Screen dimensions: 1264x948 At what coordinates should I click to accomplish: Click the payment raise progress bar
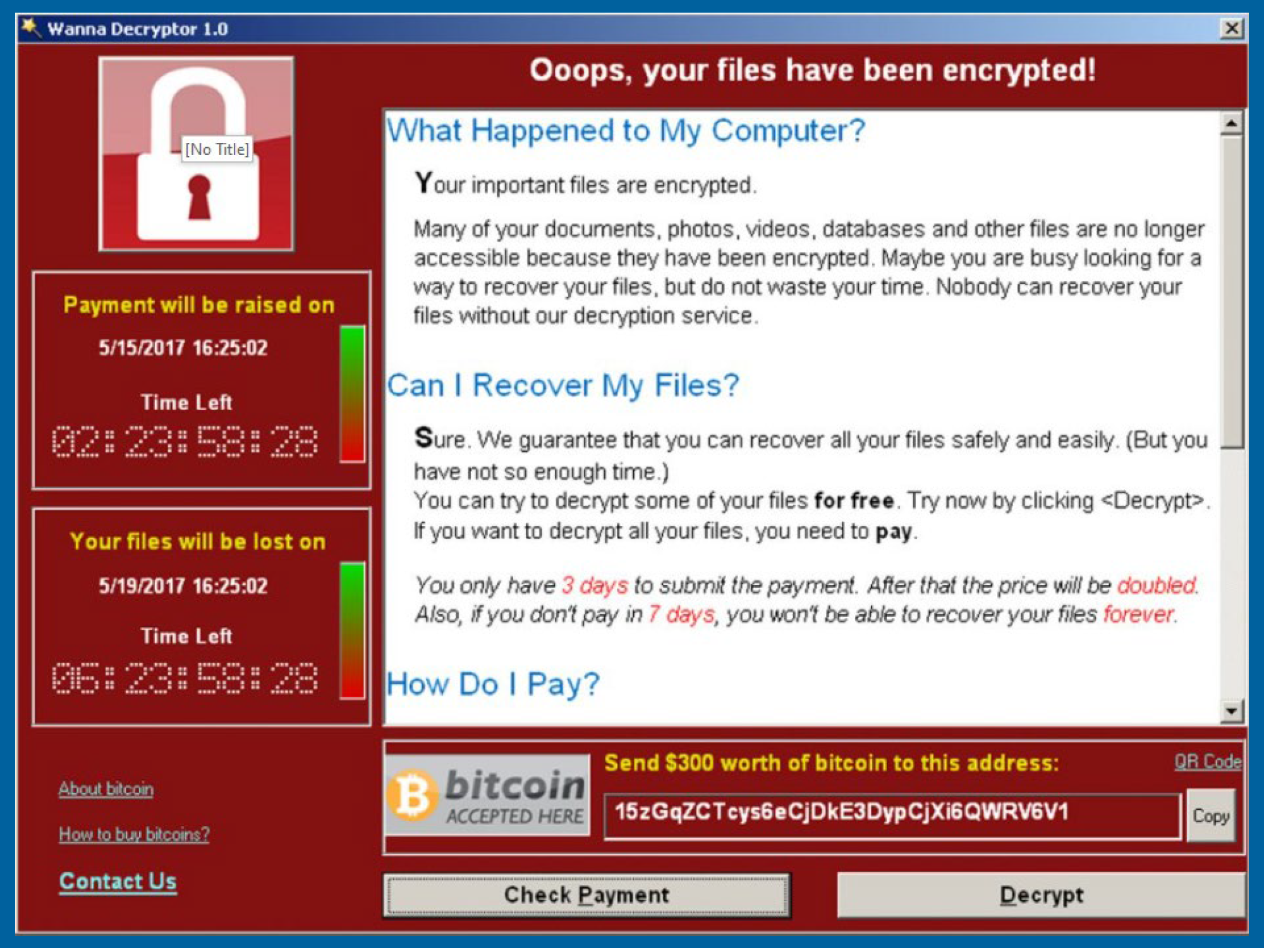[x=353, y=394]
